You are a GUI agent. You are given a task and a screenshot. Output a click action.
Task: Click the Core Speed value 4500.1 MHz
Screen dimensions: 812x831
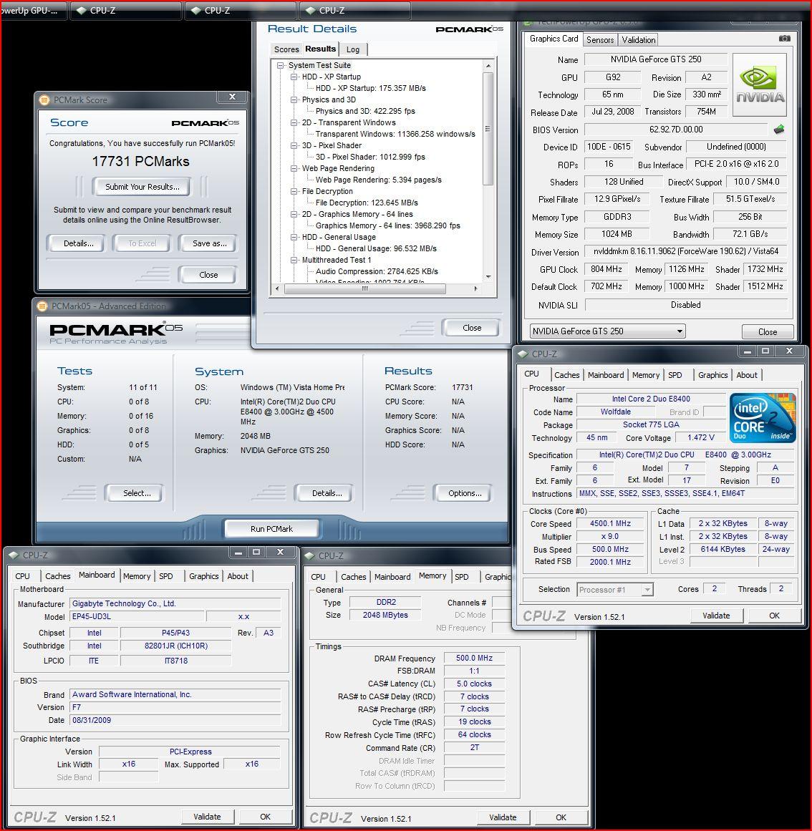tap(610, 523)
